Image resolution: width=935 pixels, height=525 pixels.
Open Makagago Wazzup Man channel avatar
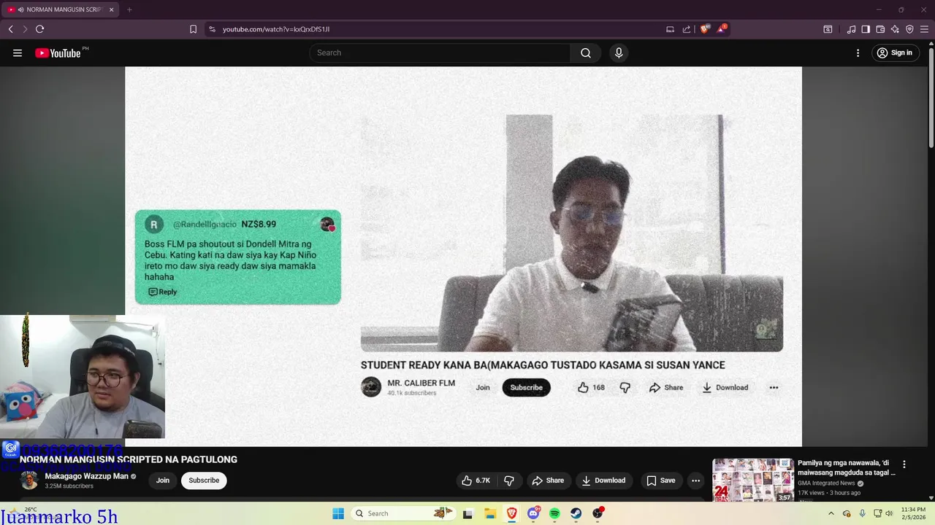pos(29,481)
